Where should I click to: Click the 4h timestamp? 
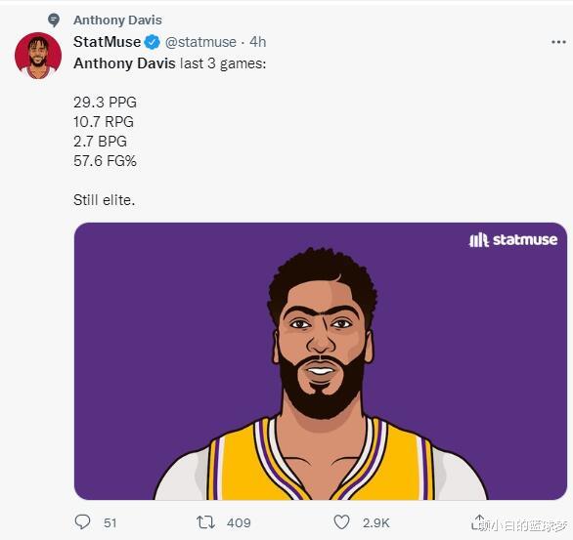(257, 42)
